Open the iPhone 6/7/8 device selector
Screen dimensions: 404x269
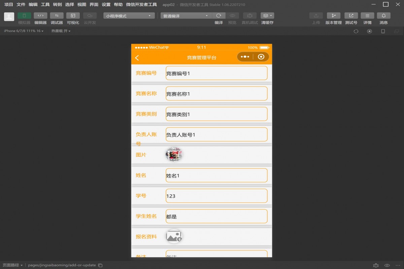[24, 31]
